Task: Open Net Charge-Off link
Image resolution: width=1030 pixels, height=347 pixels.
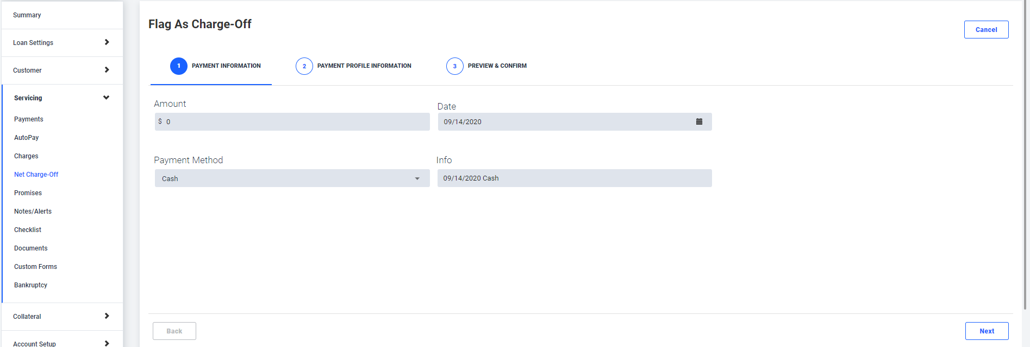Action: (36, 175)
